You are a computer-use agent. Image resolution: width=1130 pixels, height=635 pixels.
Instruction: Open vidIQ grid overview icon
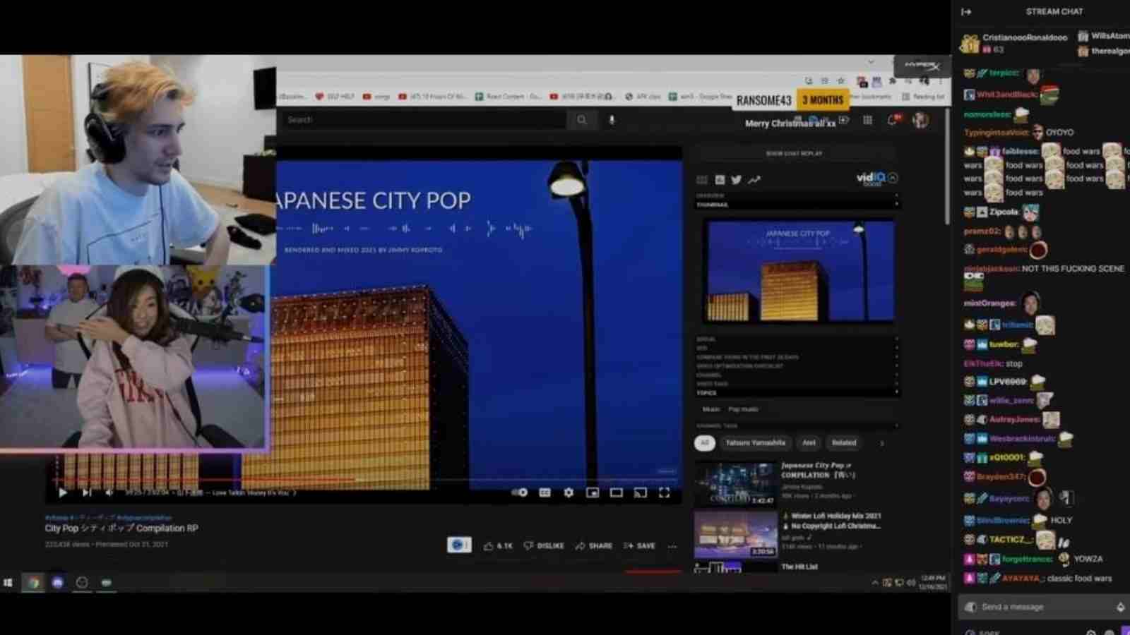point(702,180)
